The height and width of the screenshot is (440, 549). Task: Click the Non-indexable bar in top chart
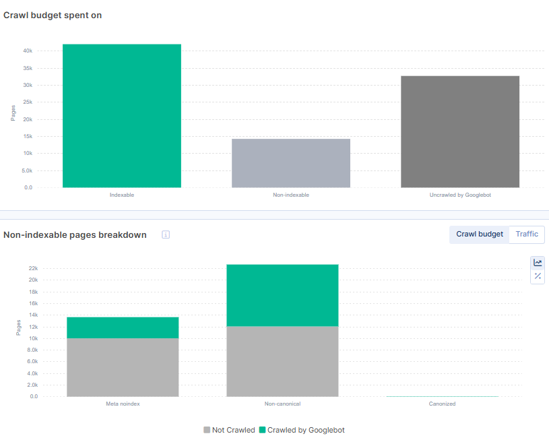click(x=291, y=163)
